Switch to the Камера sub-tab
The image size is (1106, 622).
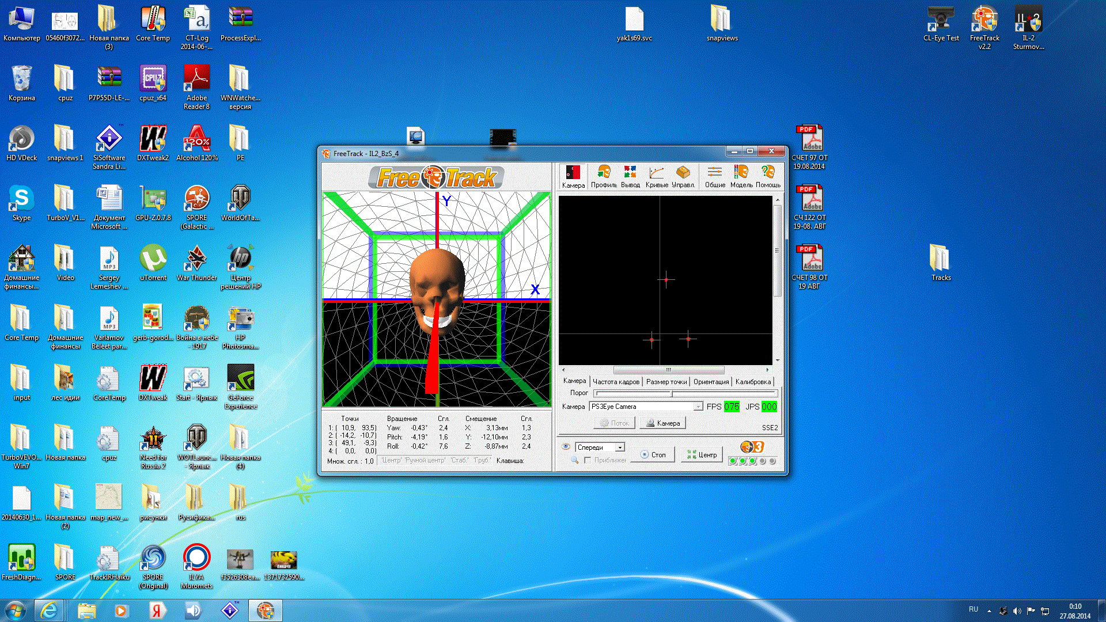pyautogui.click(x=574, y=381)
